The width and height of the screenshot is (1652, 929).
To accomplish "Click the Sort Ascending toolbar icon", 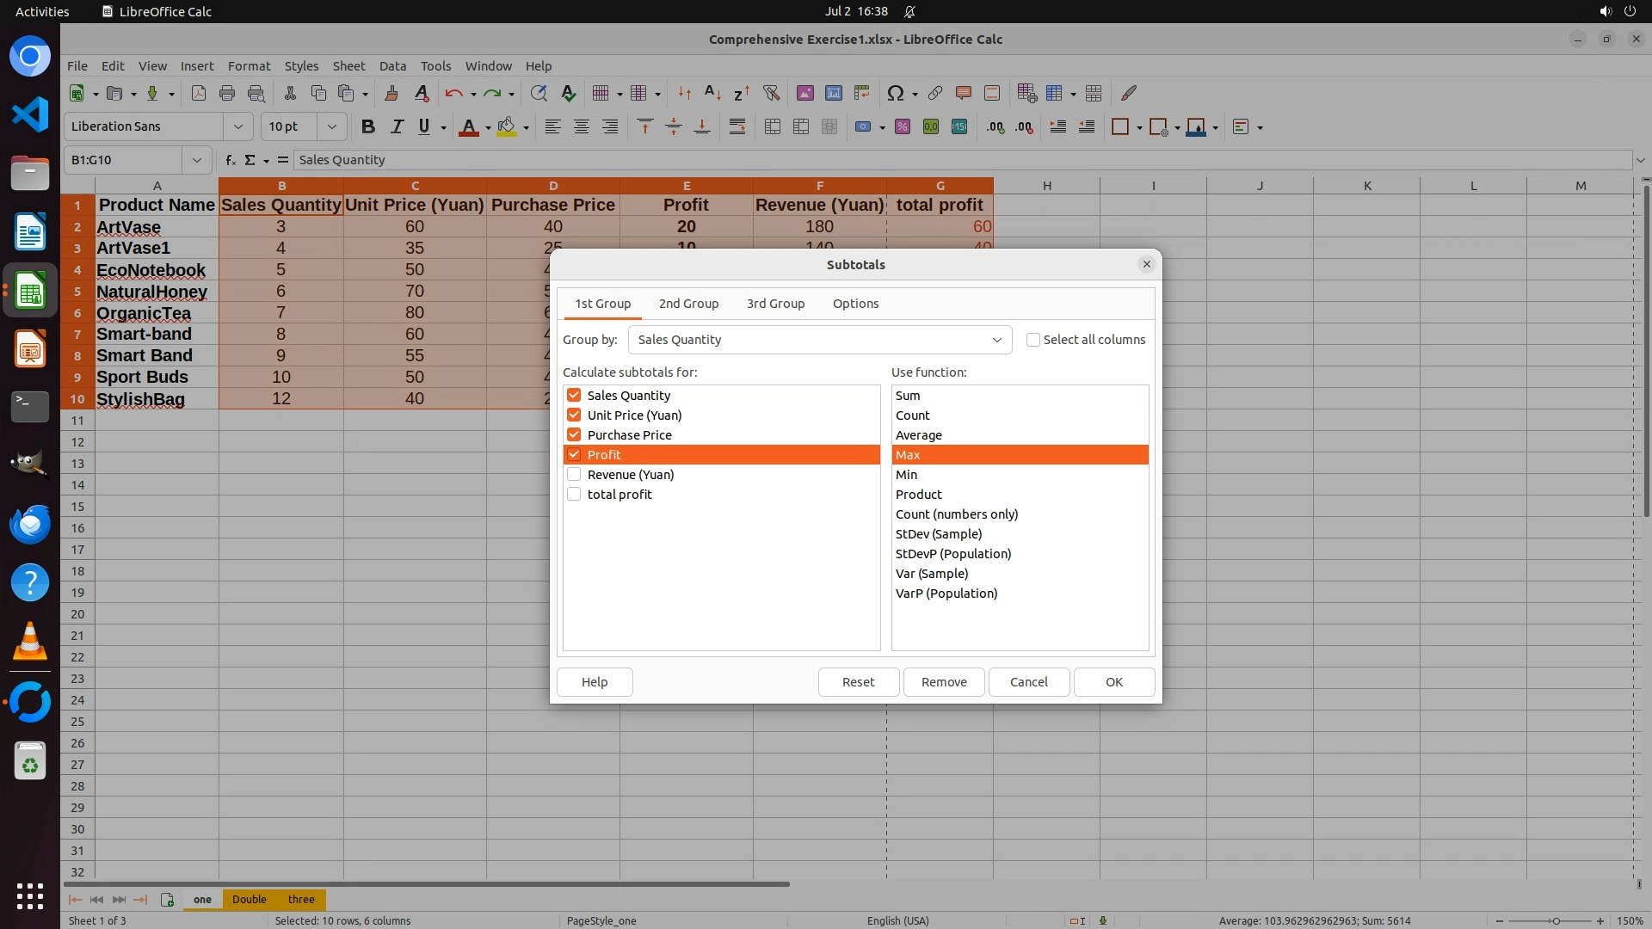I will click(712, 93).
